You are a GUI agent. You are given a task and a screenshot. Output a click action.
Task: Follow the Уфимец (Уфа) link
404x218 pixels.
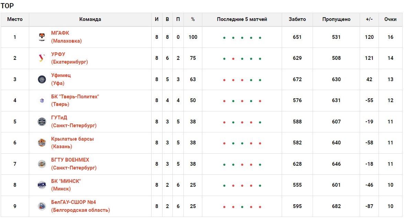click(61, 79)
